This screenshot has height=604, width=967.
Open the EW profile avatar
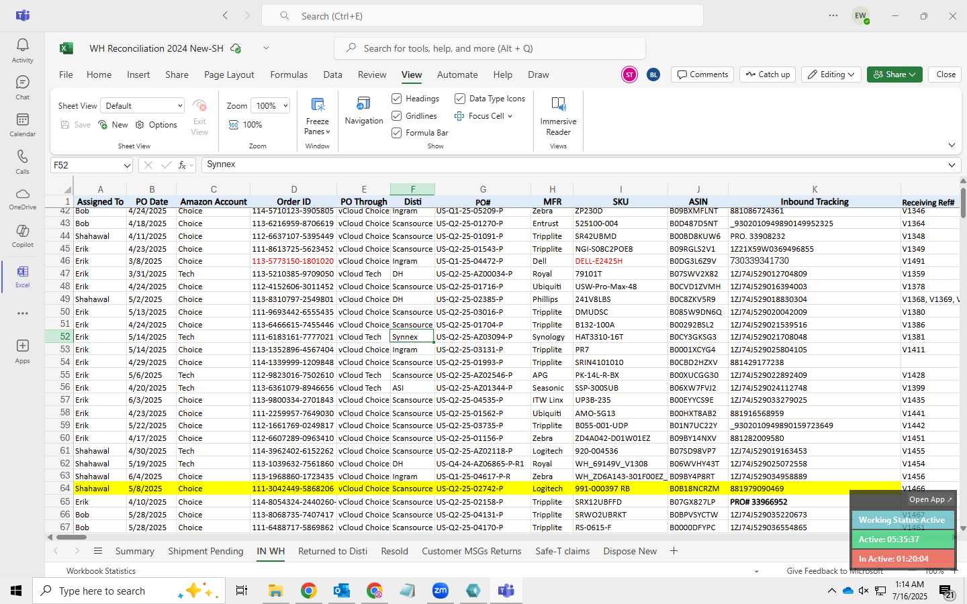(860, 15)
